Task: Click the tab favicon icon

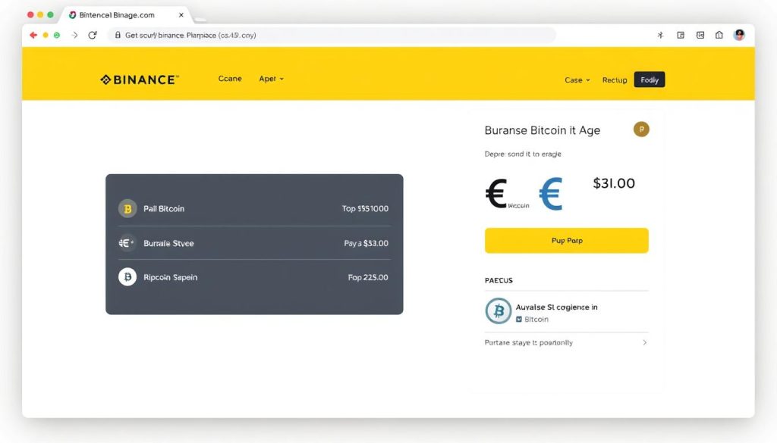Action: [72, 15]
